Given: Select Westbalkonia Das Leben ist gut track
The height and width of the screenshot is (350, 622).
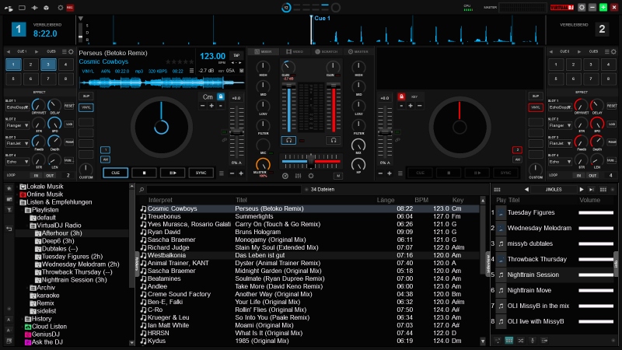Looking at the screenshot, I should pos(309,255).
